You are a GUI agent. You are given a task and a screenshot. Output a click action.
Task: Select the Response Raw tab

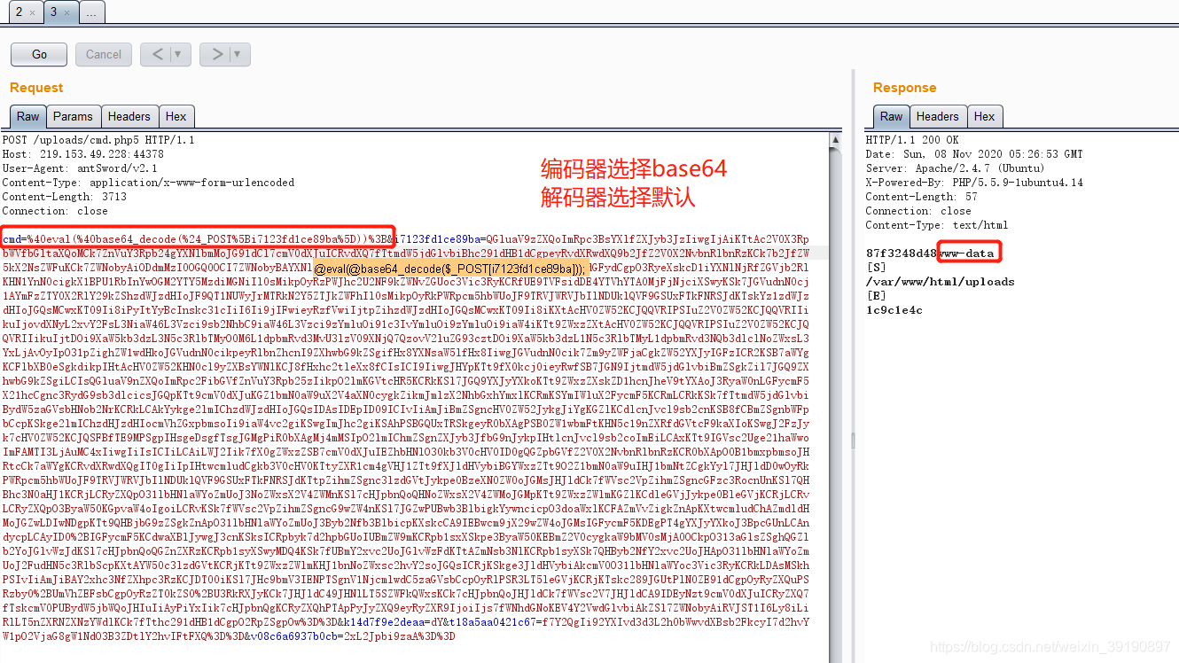click(x=892, y=116)
